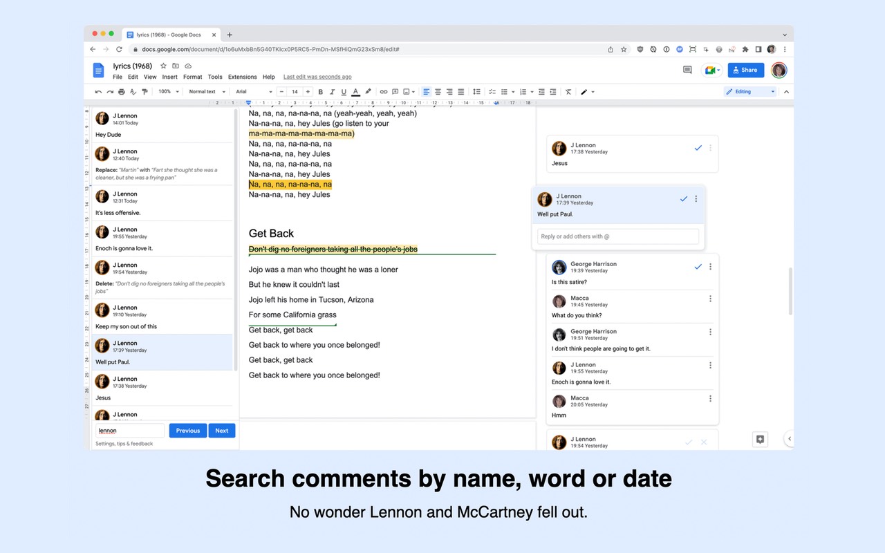Image resolution: width=885 pixels, height=553 pixels.
Task: Hide the menus with the collapse arrow
Action: pyautogui.click(x=786, y=91)
